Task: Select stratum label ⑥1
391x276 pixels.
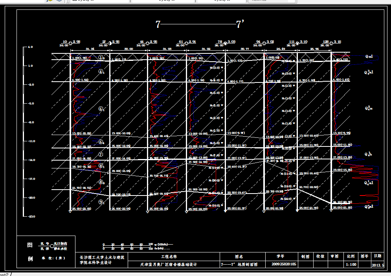Action: click(101, 109)
